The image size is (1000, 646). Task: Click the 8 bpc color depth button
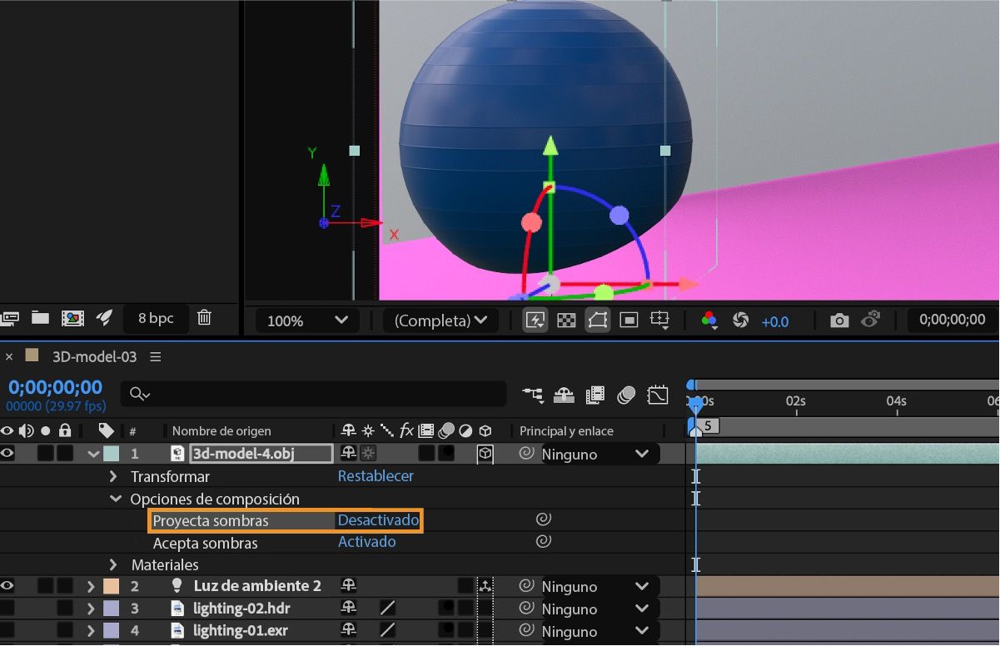155,318
